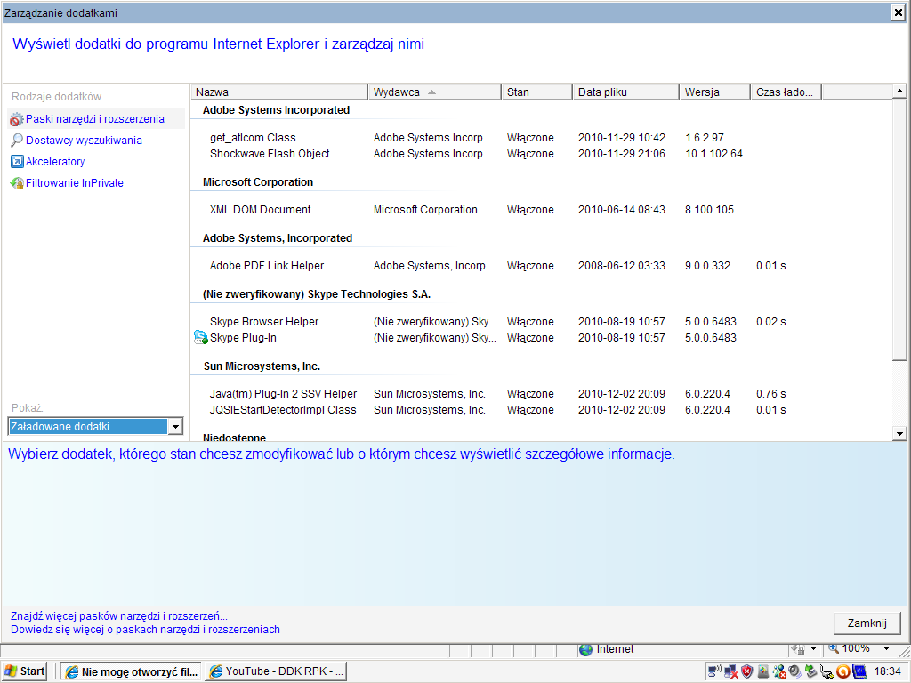Click the zoom magnifier icon in status bar
Image resolution: width=911 pixels, height=683 pixels.
click(x=833, y=648)
